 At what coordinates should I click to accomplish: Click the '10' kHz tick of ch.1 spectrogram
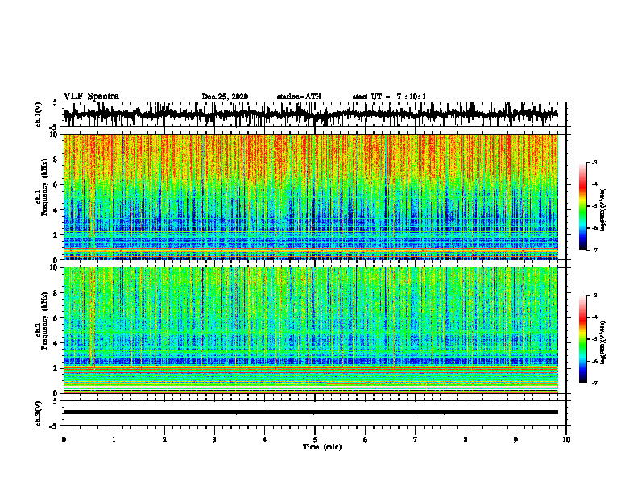click(56, 135)
